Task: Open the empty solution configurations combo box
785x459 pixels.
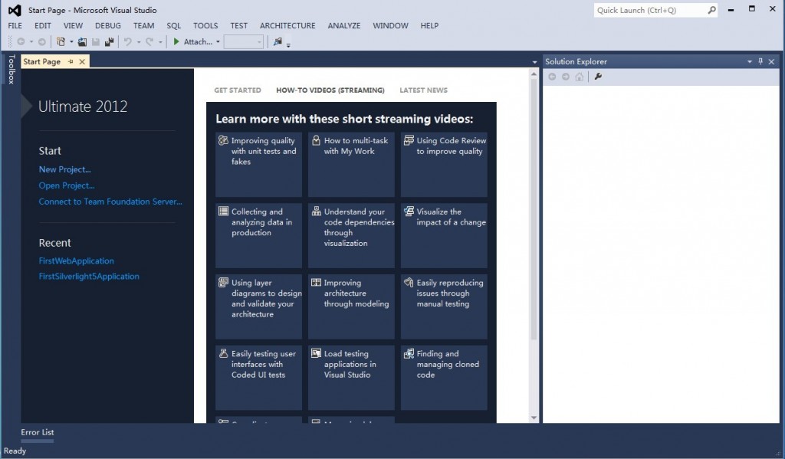Action: [x=243, y=42]
